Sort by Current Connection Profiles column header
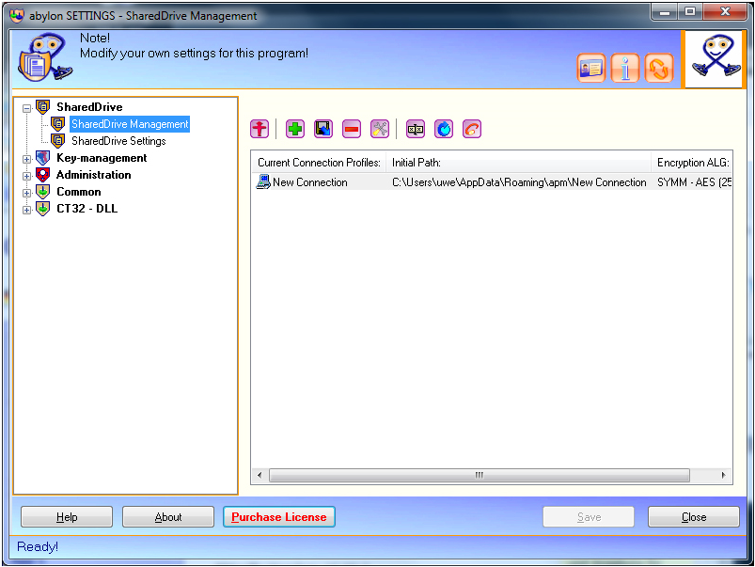Viewport: 755px width, 567px height. click(x=319, y=163)
